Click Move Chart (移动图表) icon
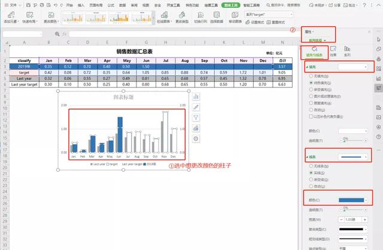This screenshot has width=383, height=250. [235, 15]
